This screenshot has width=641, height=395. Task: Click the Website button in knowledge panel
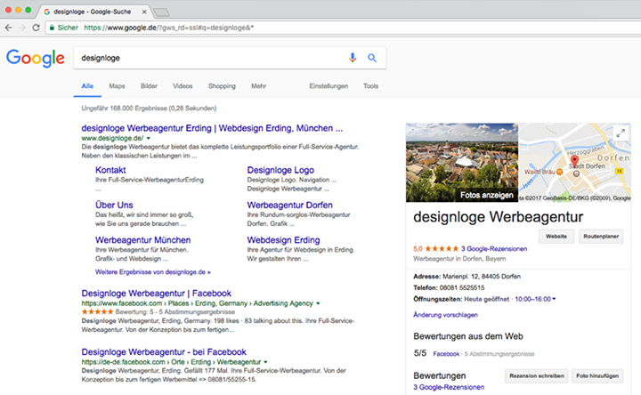click(556, 237)
